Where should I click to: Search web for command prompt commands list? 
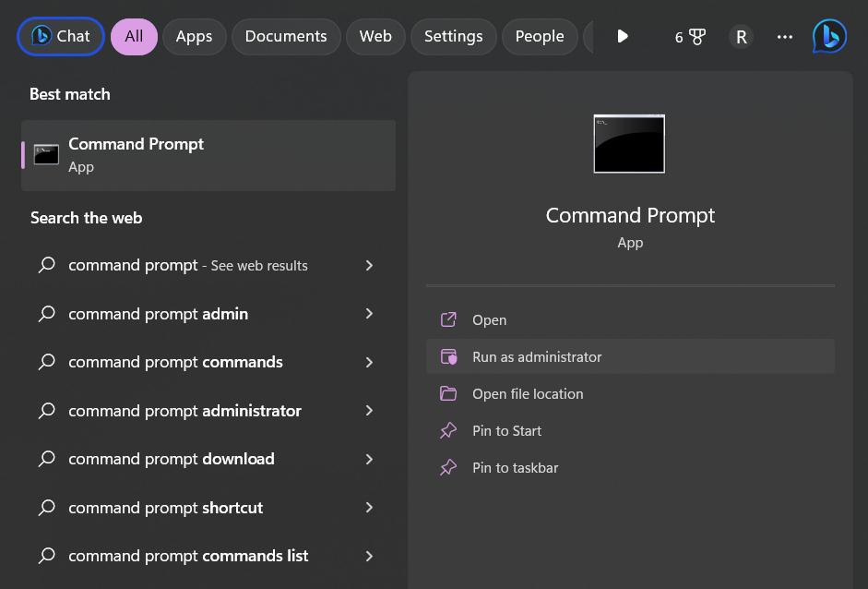pos(208,556)
